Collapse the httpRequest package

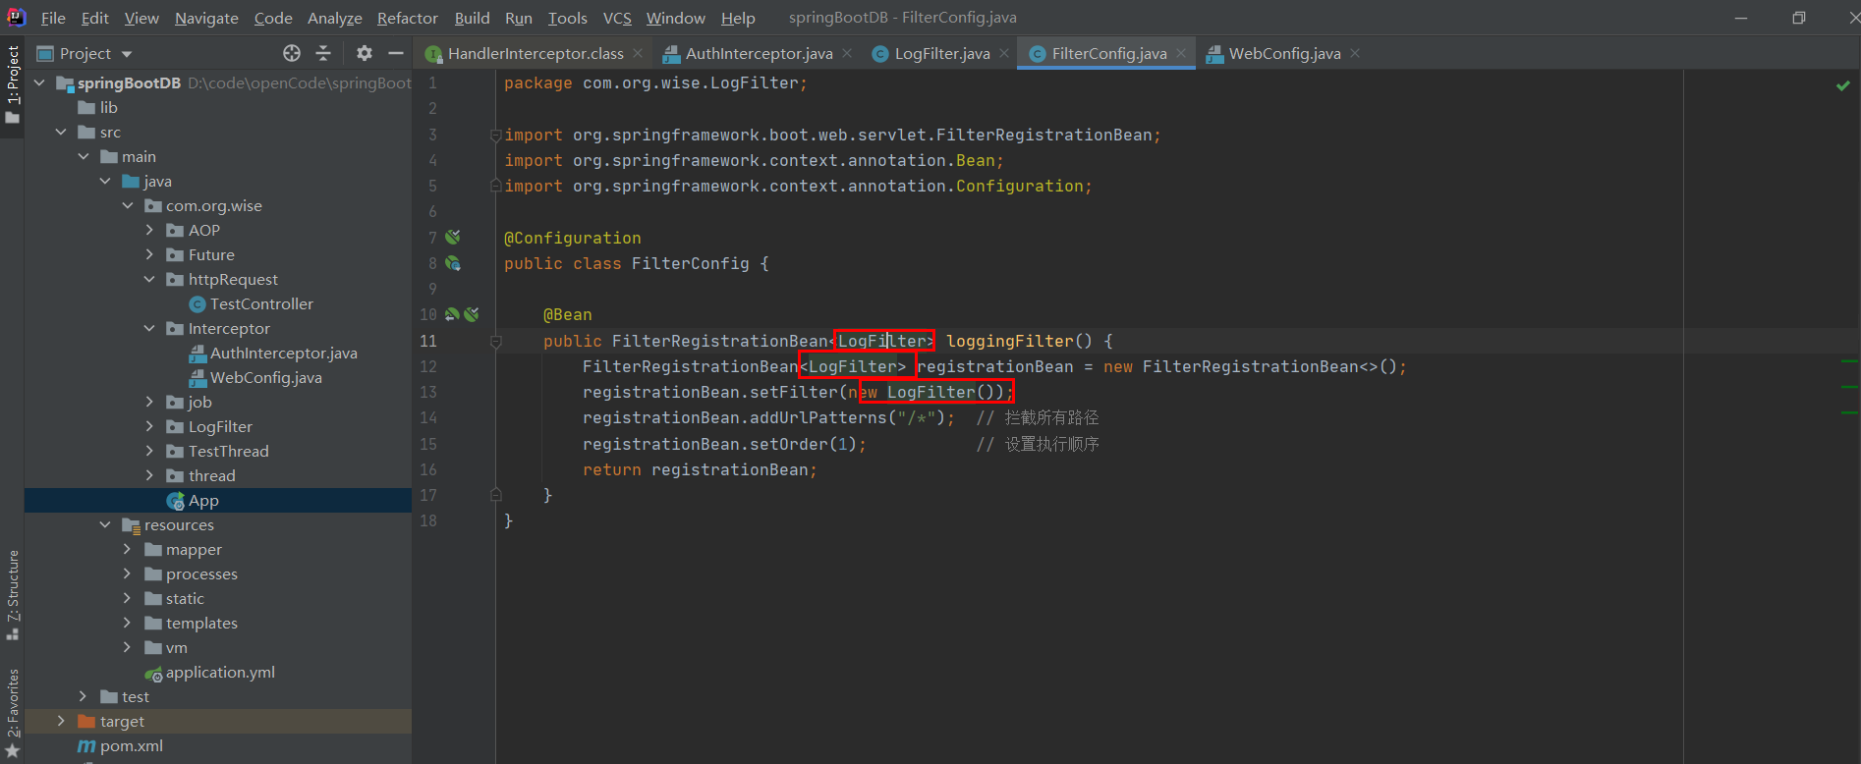point(149,279)
